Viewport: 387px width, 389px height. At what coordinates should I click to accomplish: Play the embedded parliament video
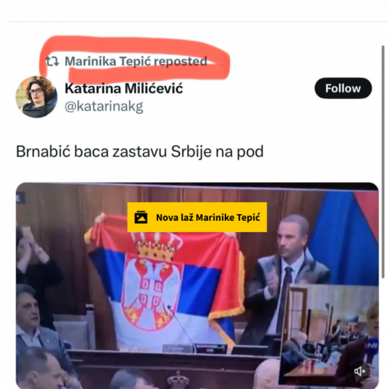(x=197, y=286)
